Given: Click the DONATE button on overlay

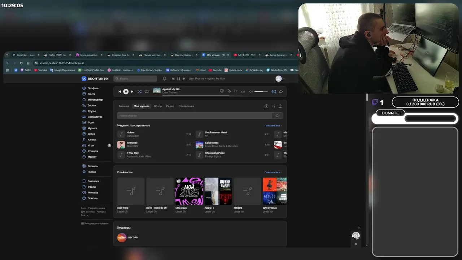Looking at the screenshot, I should pos(391,113).
